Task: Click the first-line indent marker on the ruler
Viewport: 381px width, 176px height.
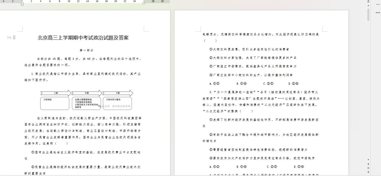Action: [x=22, y=1]
